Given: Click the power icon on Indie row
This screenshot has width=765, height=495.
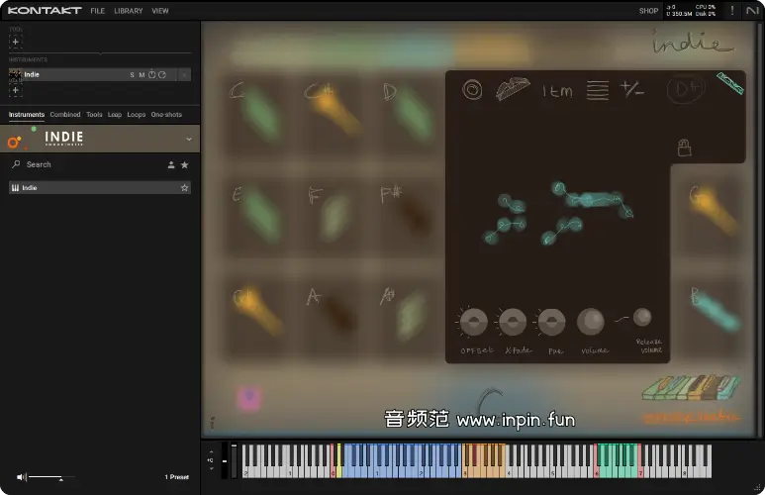Looking at the screenshot, I should click(x=152, y=74).
